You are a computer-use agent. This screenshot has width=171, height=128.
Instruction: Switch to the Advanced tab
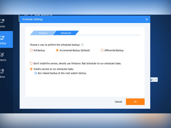(66, 33)
